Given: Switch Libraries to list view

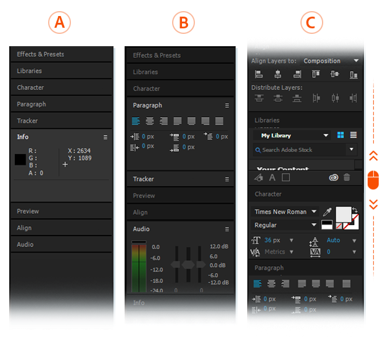Looking at the screenshot, I should tap(353, 135).
